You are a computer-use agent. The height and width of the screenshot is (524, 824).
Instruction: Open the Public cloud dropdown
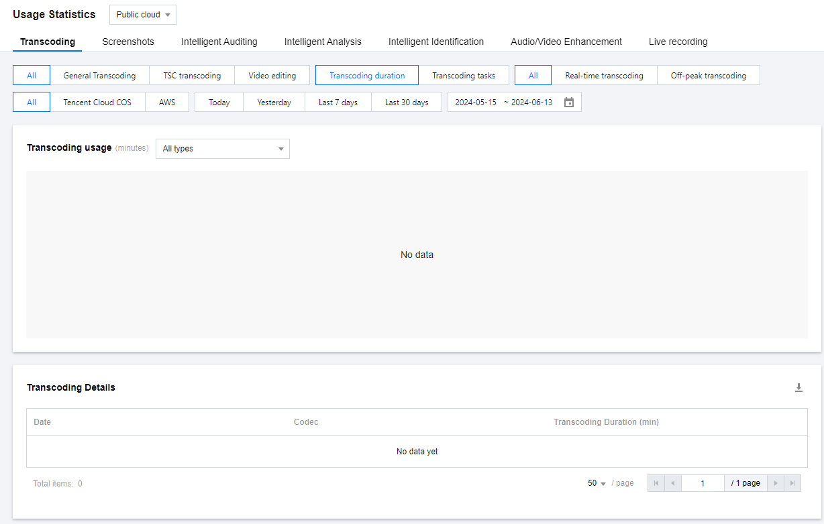(x=143, y=15)
